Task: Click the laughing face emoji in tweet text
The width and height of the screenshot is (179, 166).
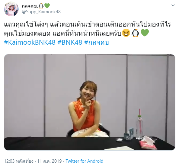Action: click(x=126, y=33)
